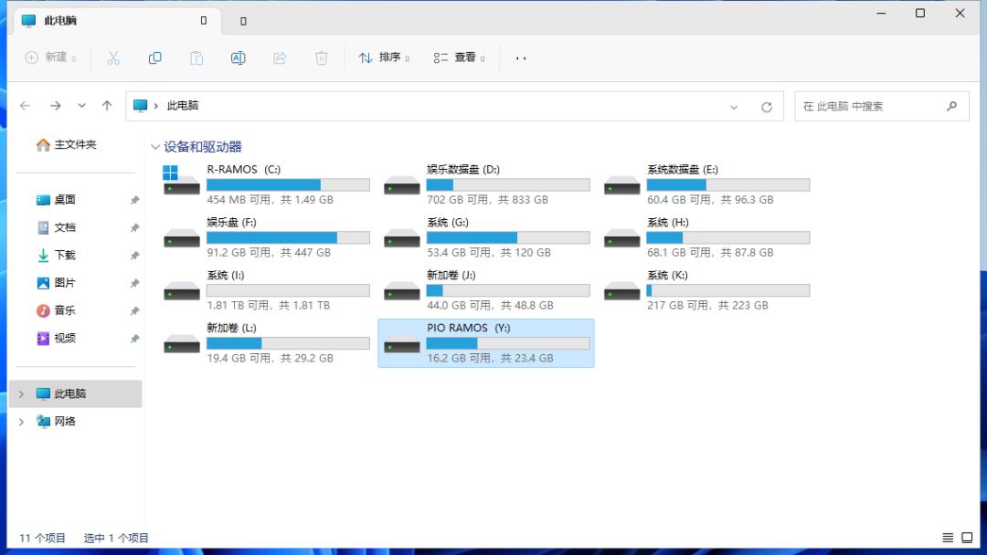The image size is (987, 555).
Task: Select the Rename icon on the toolbar
Action: [238, 58]
